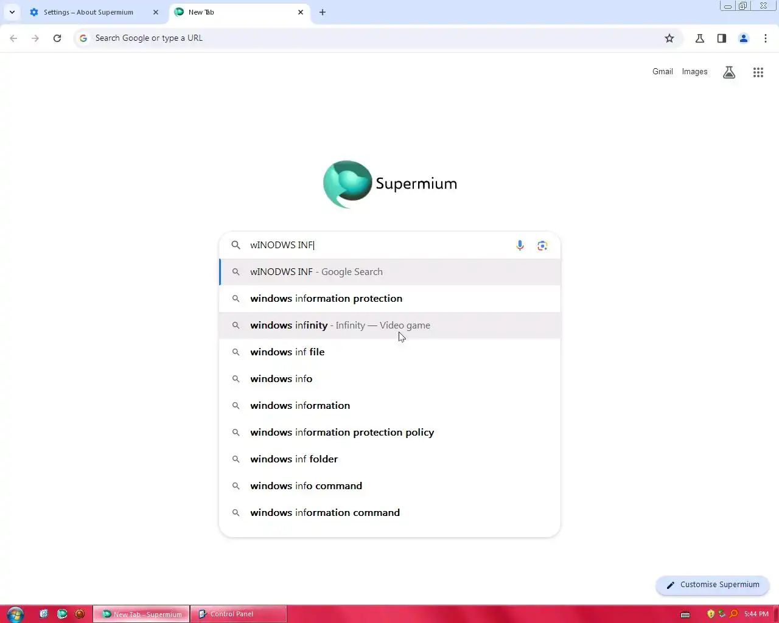The width and height of the screenshot is (779, 623).
Task: Open the three-dot browser menu
Action: click(766, 38)
